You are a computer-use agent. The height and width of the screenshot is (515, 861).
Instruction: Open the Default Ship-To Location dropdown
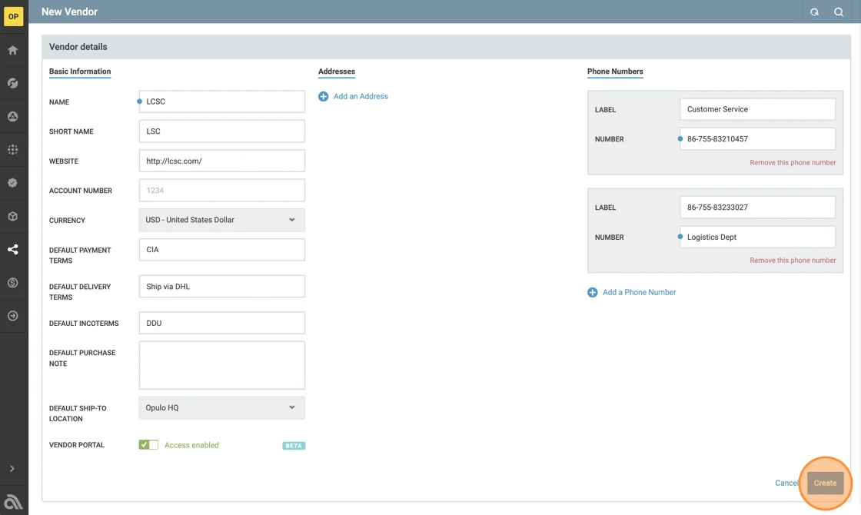tap(221, 407)
